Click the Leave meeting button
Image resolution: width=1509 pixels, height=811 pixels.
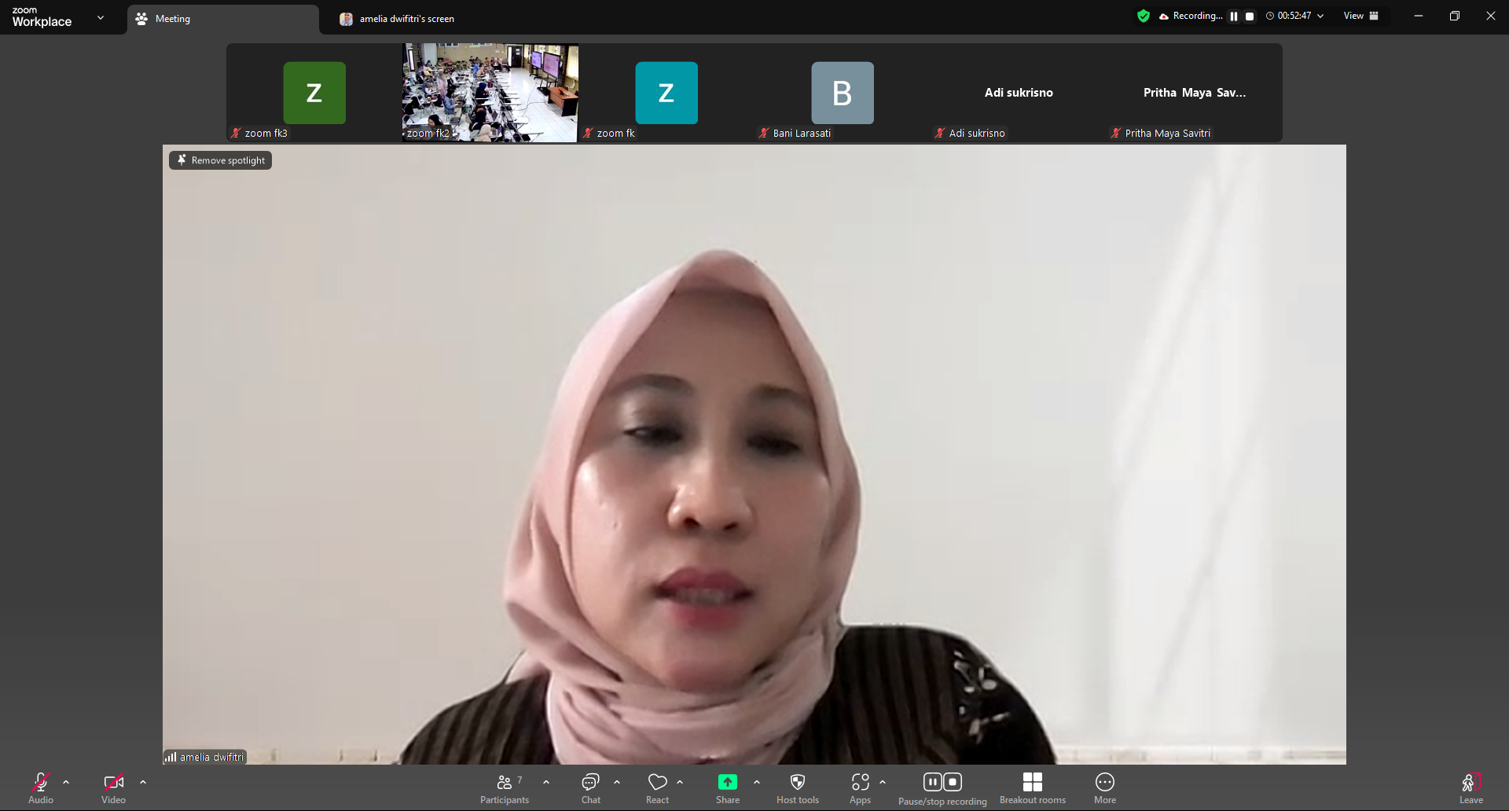pyautogui.click(x=1471, y=788)
